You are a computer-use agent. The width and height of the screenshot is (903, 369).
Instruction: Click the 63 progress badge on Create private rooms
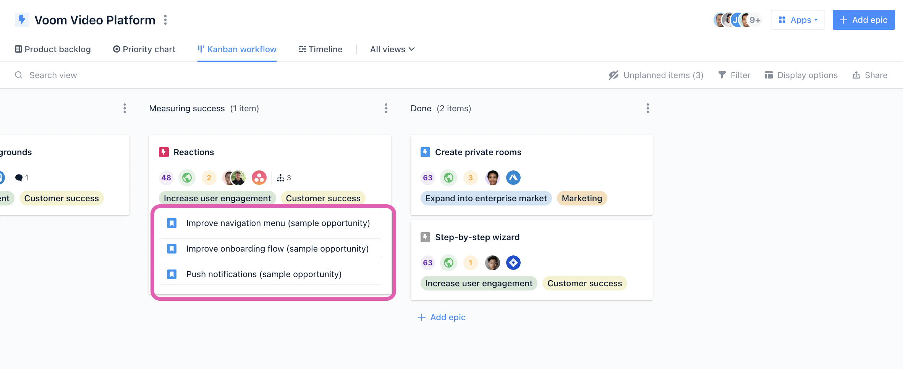427,178
